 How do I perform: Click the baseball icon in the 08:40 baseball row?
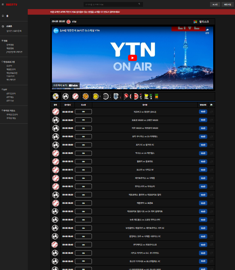pyautogui.click(x=55, y=245)
